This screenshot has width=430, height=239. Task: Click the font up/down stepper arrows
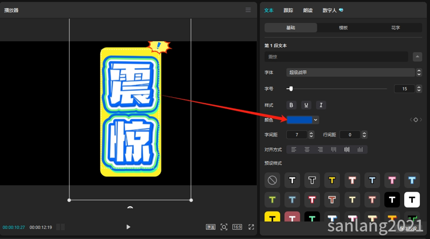(x=419, y=73)
